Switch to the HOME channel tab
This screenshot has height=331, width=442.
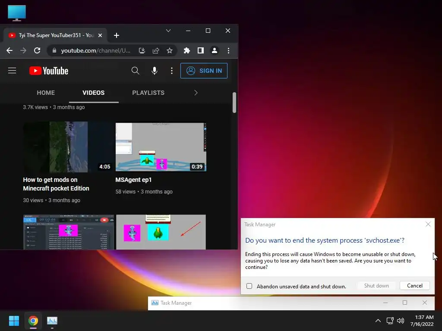pos(46,93)
